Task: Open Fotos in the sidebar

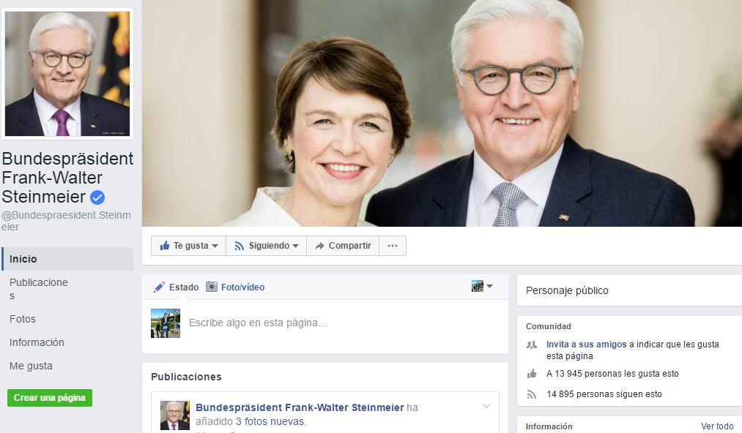Action: [x=23, y=319]
